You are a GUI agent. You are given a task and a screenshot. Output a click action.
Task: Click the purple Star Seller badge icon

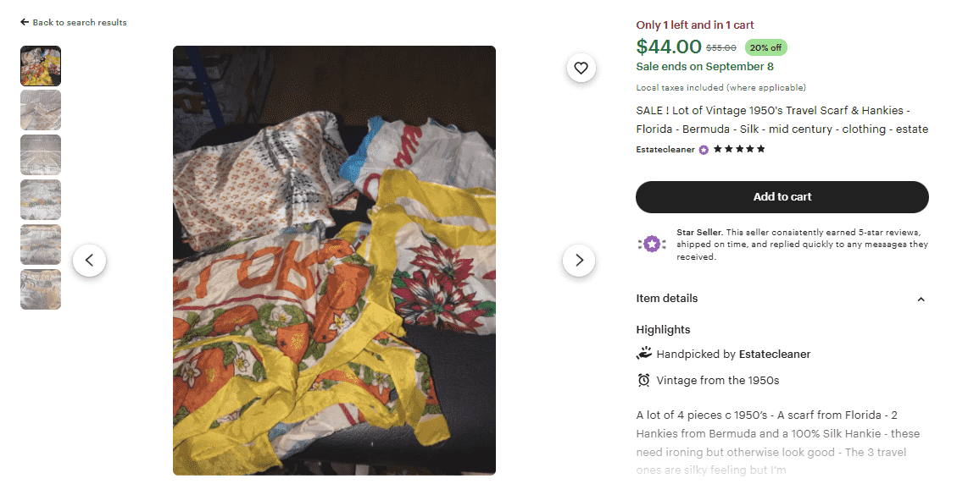point(651,244)
